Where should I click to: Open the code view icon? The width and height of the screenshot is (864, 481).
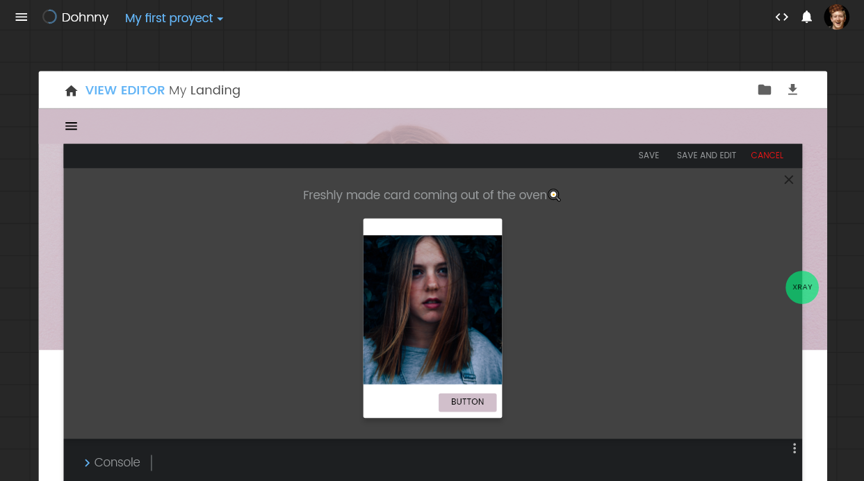[782, 17]
